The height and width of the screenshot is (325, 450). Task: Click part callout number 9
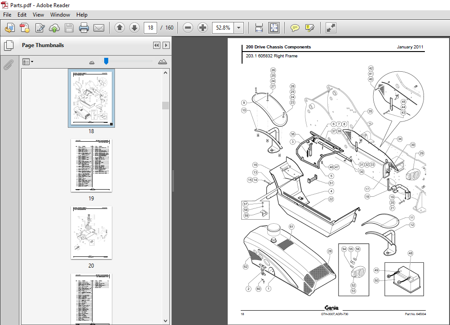[x=244, y=103]
